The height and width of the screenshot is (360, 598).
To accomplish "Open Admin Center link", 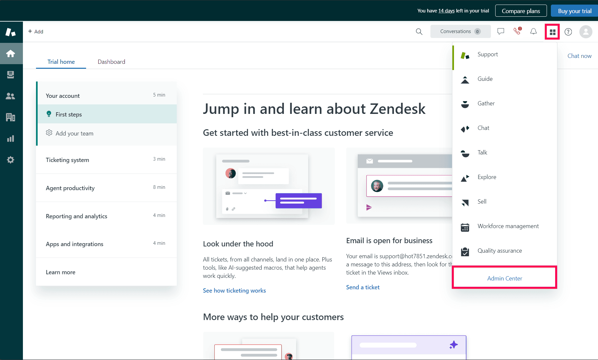I will tap(504, 278).
